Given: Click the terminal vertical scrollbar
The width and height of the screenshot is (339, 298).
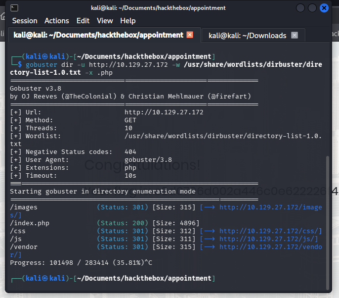Looking at the screenshot, I should [x=328, y=222].
